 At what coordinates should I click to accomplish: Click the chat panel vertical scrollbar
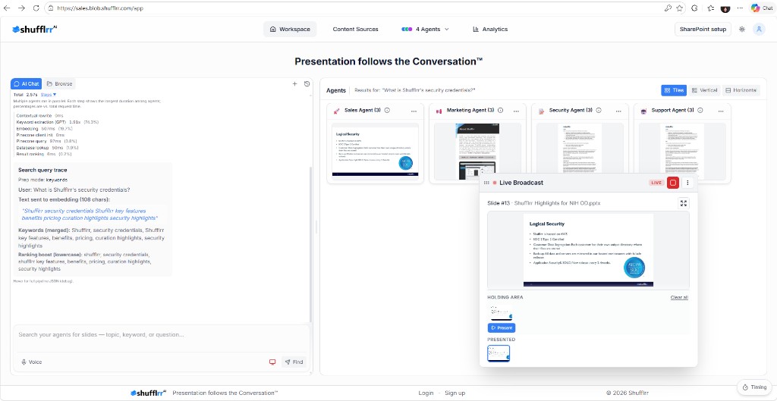point(311,243)
